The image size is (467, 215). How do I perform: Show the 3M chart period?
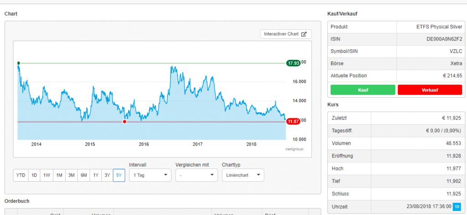tap(71, 175)
